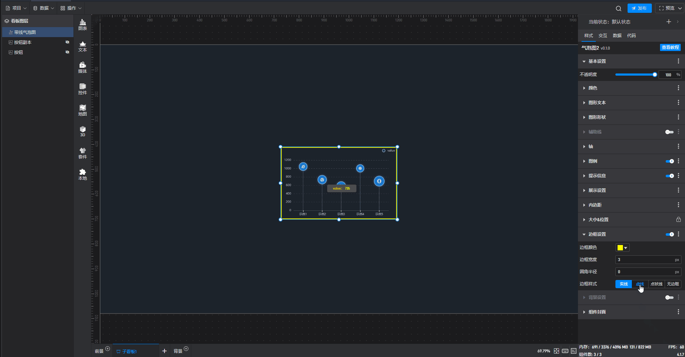This screenshot has height=357, width=685.
Task: Open the 文本 text components panel
Action: click(82, 46)
